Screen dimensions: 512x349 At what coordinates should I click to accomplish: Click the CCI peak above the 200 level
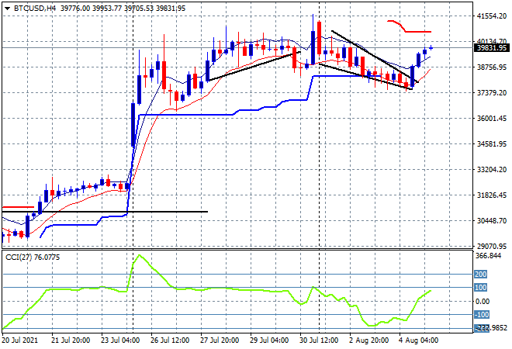click(140, 256)
